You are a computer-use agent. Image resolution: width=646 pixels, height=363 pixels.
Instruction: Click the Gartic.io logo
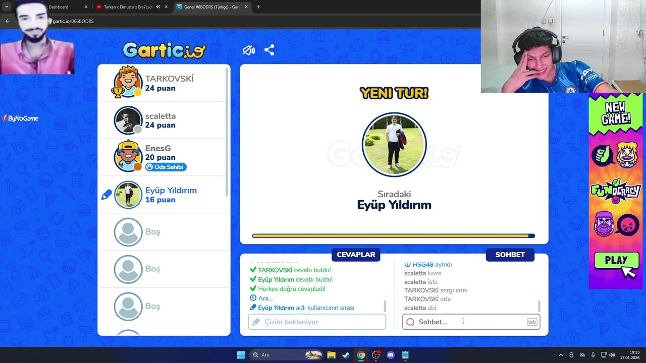click(x=164, y=50)
